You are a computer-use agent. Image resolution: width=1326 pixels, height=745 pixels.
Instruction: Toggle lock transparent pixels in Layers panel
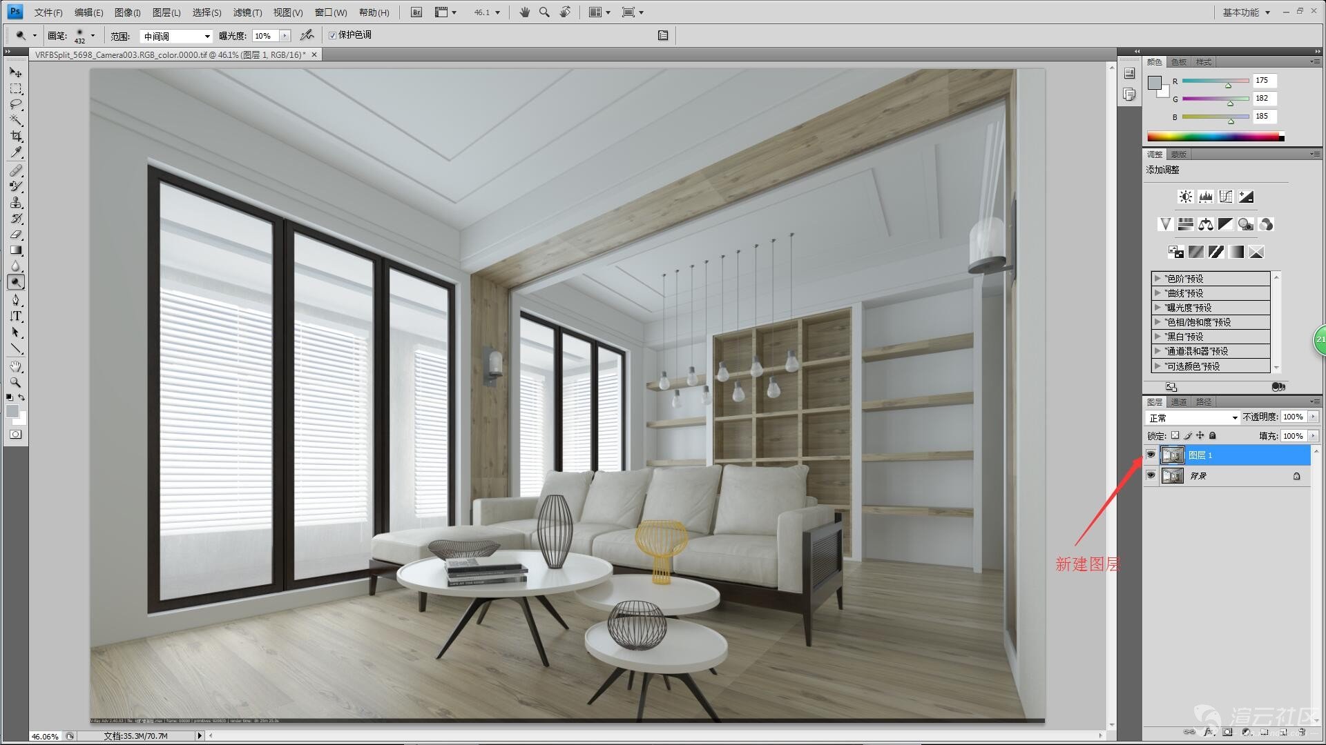point(1175,435)
